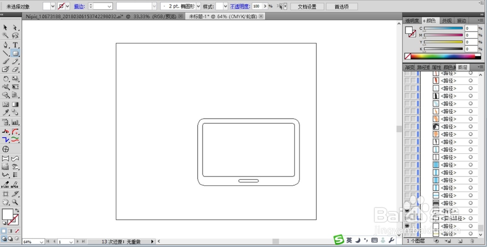The image size is (487, 247).
Task: Open the artboard number dropdown
Action: pos(71,242)
